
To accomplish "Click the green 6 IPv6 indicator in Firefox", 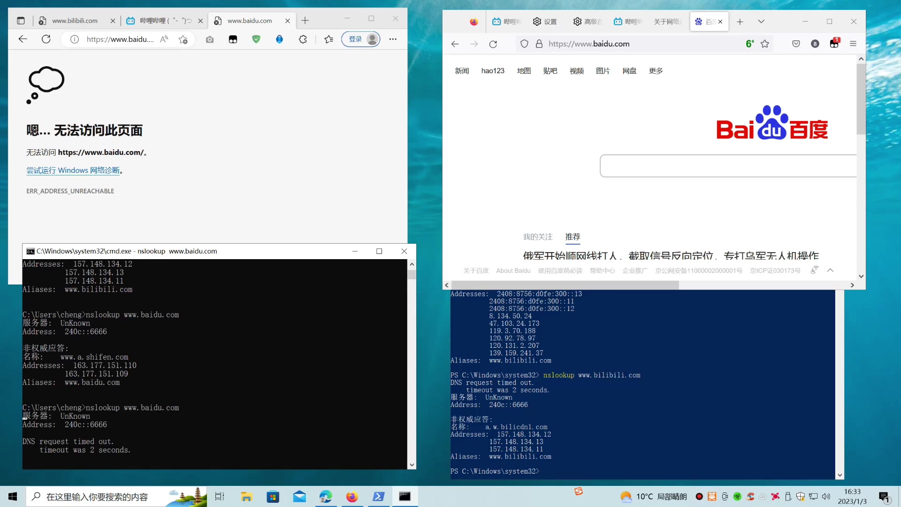I will pos(750,44).
